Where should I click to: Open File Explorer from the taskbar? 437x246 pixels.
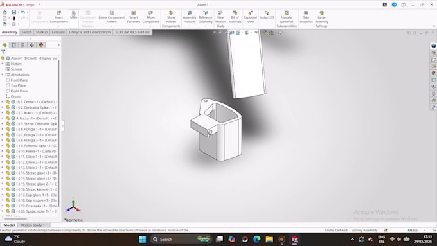click(x=269, y=240)
